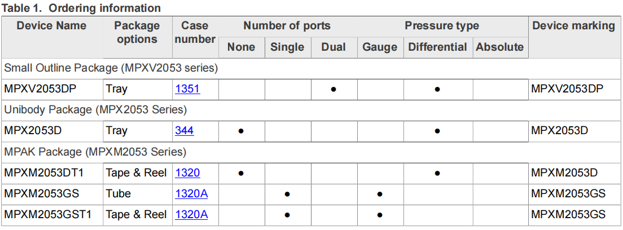Open the 1351 case number link
623x230 pixels.
[x=187, y=89]
